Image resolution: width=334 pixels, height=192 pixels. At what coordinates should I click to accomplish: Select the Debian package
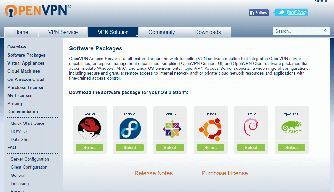251,148
